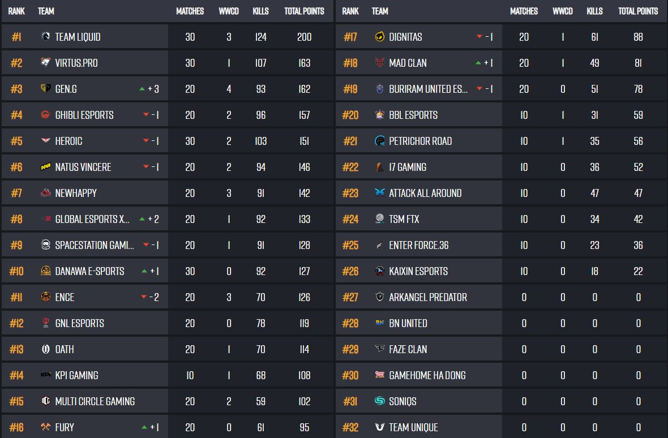This screenshot has width=668, height=438.
Task: Click rank #16 label
Action: tap(16, 427)
